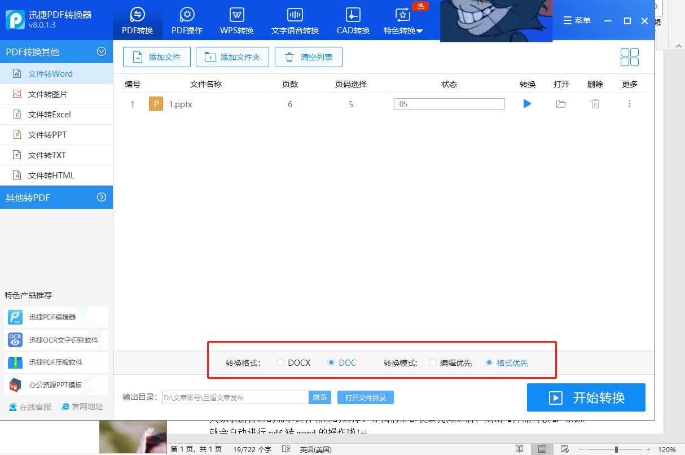Open the CAD转换 tab
The width and height of the screenshot is (685, 455).
(353, 20)
